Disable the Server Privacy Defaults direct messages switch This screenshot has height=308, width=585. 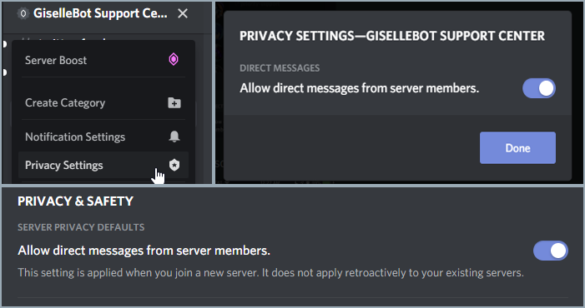[x=551, y=251]
